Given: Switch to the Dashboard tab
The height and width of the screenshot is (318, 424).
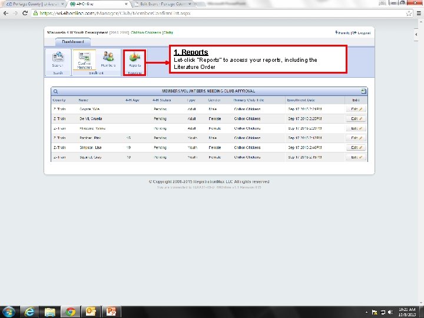Looking at the screenshot, I should pyautogui.click(x=73, y=42).
